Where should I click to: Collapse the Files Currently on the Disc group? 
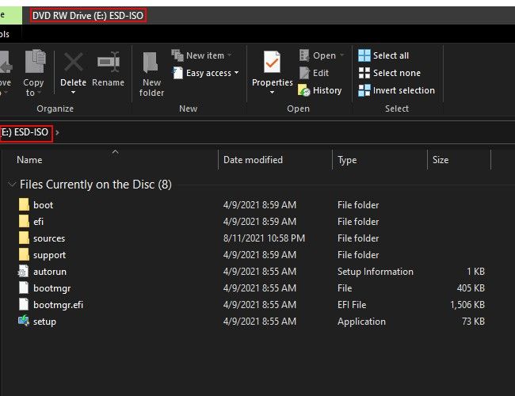[11, 185]
